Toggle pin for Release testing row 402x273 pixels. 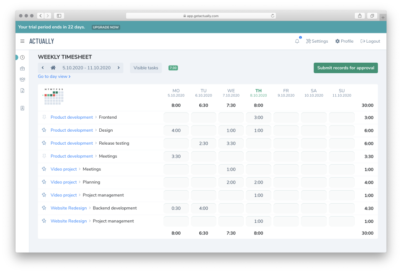coord(44,143)
